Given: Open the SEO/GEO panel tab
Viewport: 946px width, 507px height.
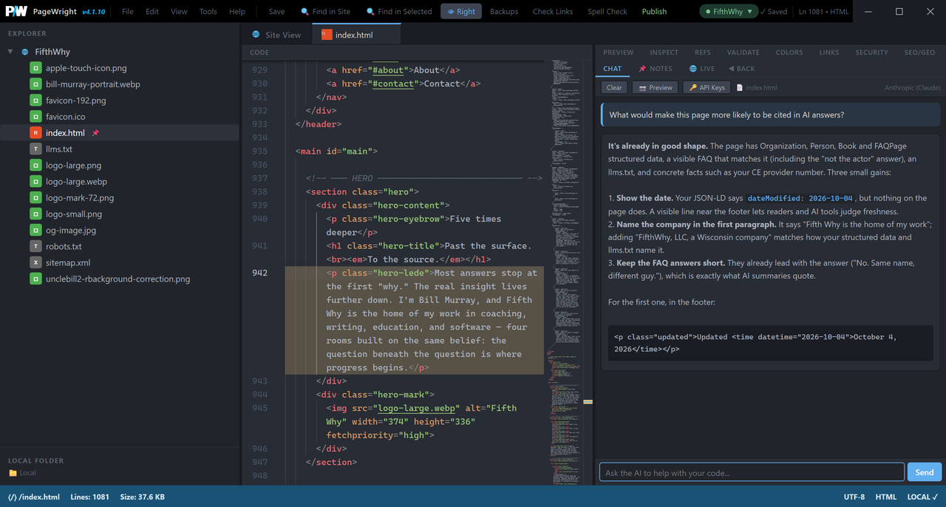Looking at the screenshot, I should (920, 52).
